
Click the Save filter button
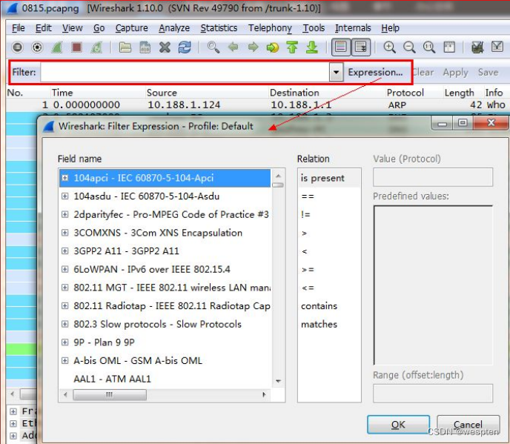tap(488, 72)
